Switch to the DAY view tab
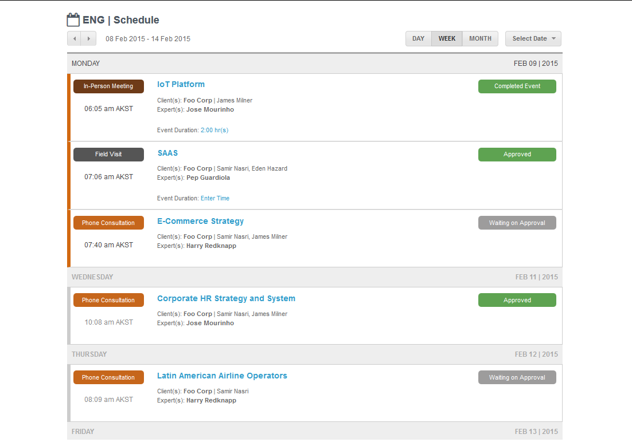 click(x=419, y=38)
